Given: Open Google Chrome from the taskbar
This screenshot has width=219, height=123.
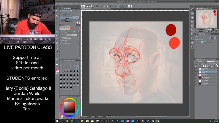Looking at the screenshot, I should coord(153,121).
